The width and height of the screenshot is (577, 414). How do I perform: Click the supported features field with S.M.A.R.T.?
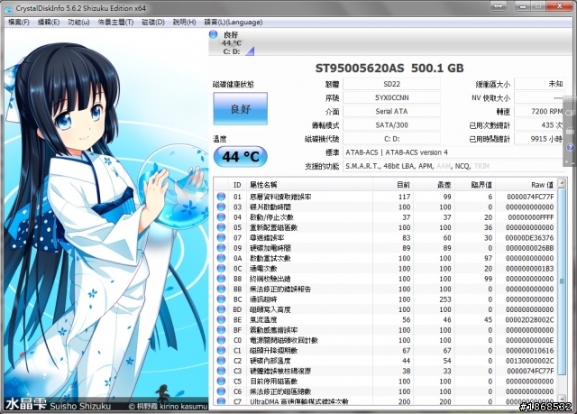453,166
